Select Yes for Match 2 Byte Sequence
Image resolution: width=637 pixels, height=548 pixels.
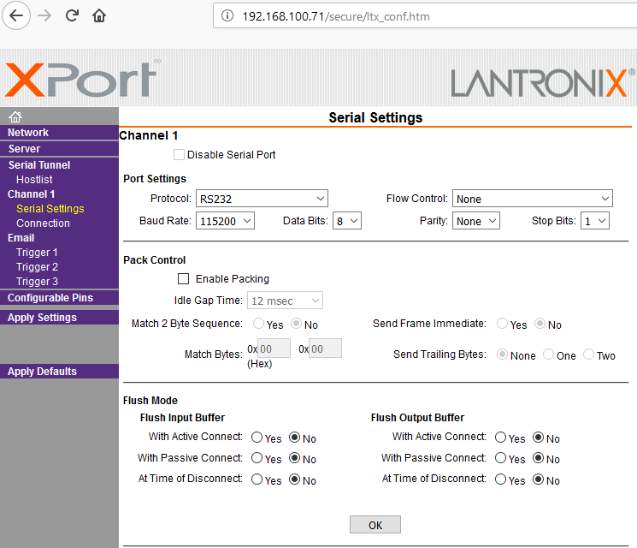pyautogui.click(x=258, y=324)
